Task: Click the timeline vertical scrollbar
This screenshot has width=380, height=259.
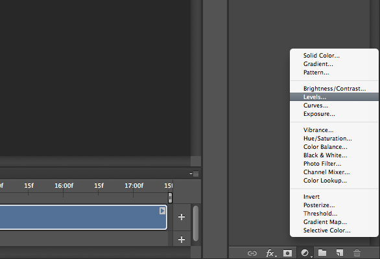Action: point(196,223)
